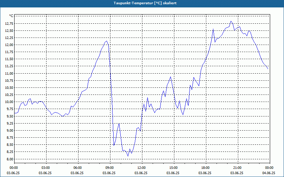Screen dimensions: 284x177
Task: Click the 9,75 y-axis label
Action: [x=10, y=109]
